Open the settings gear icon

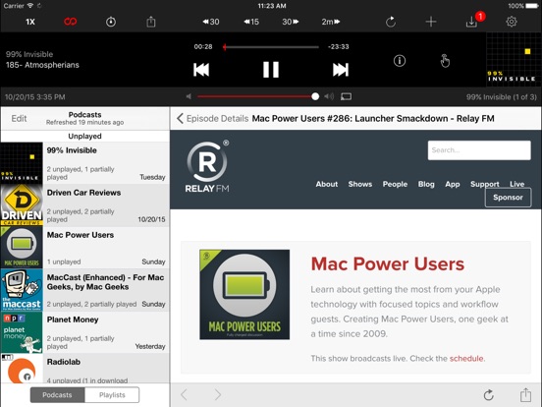coord(512,22)
